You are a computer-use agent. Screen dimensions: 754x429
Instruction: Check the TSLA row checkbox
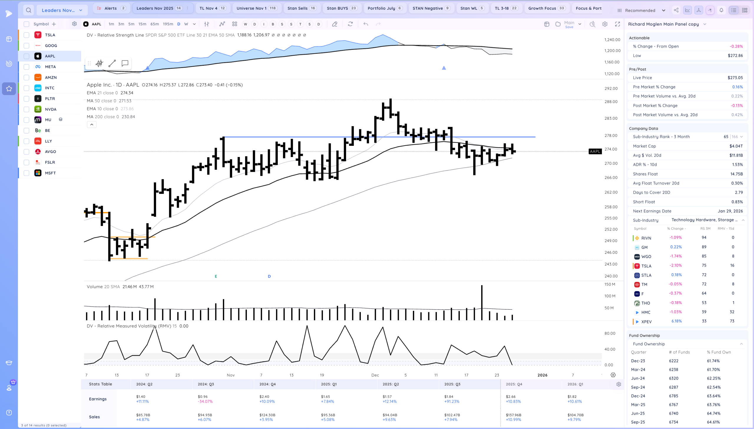[27, 35]
